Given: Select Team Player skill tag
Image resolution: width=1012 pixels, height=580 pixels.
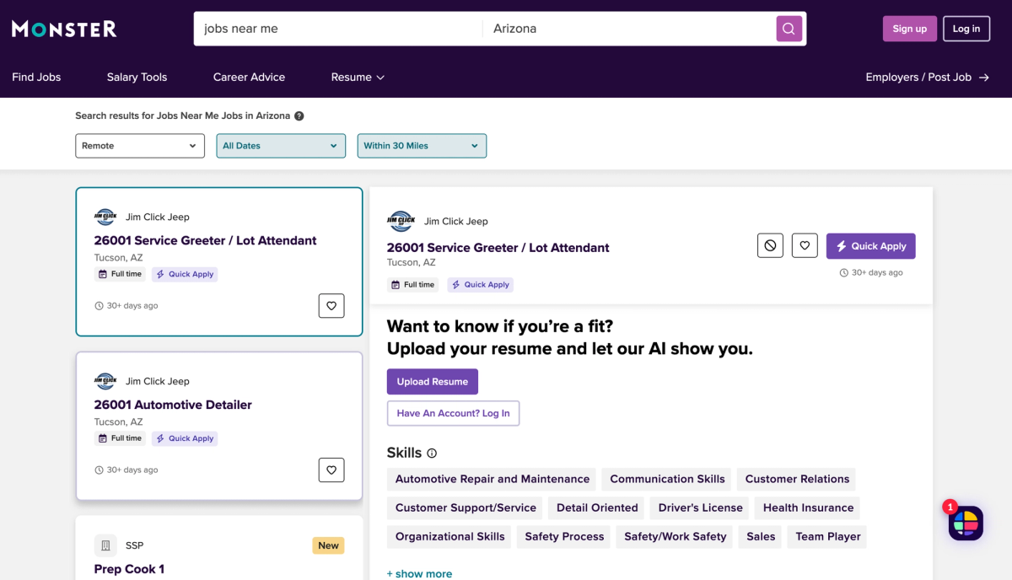Looking at the screenshot, I should coord(828,537).
